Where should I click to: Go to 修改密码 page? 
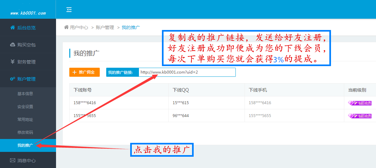click(x=25, y=133)
